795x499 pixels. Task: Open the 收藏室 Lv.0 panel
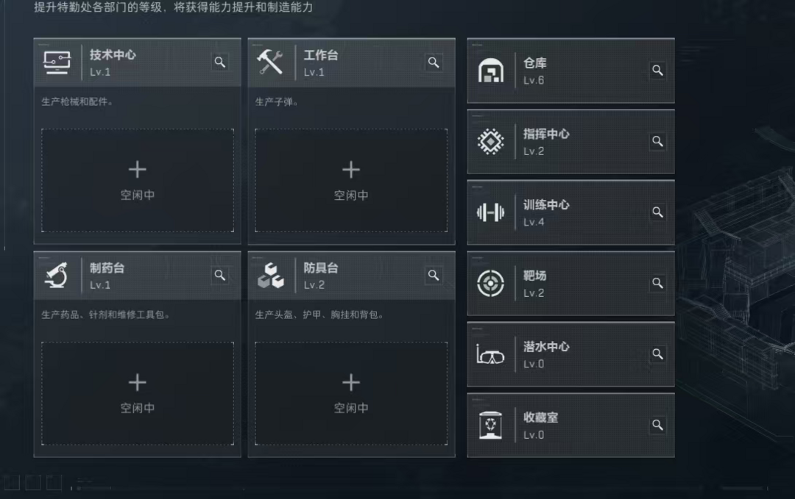[x=570, y=425]
